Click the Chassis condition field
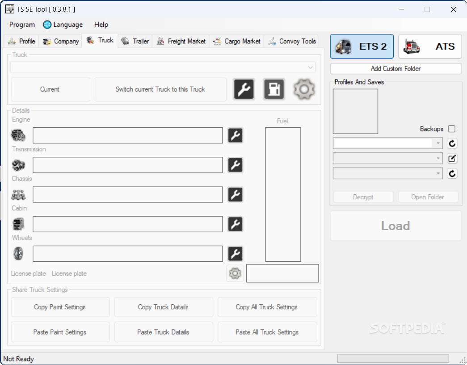The width and height of the screenshot is (467, 365). 127,194
